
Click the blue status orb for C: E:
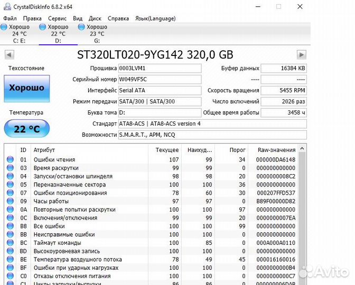[4, 27]
